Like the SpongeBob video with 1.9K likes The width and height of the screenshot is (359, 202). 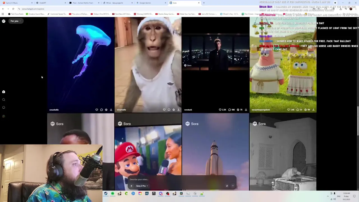[x=291, y=110]
